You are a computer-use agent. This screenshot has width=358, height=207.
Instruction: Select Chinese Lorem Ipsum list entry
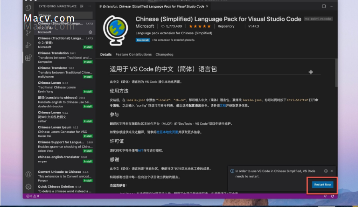[x=65, y=132]
